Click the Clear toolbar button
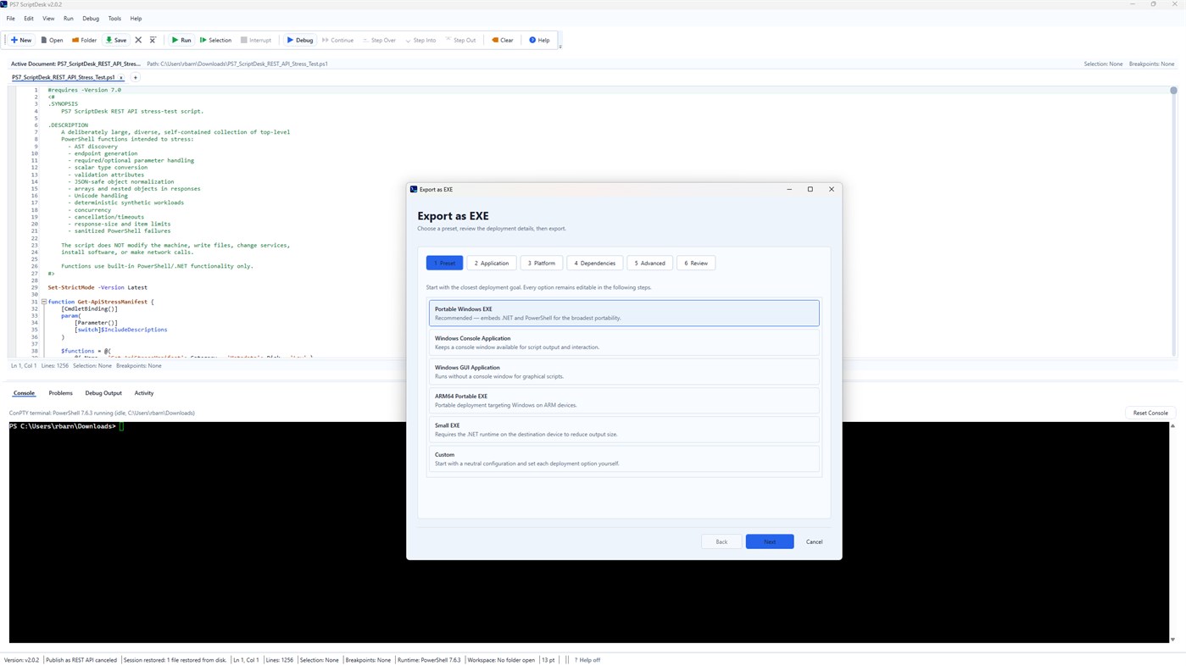 pyautogui.click(x=503, y=40)
